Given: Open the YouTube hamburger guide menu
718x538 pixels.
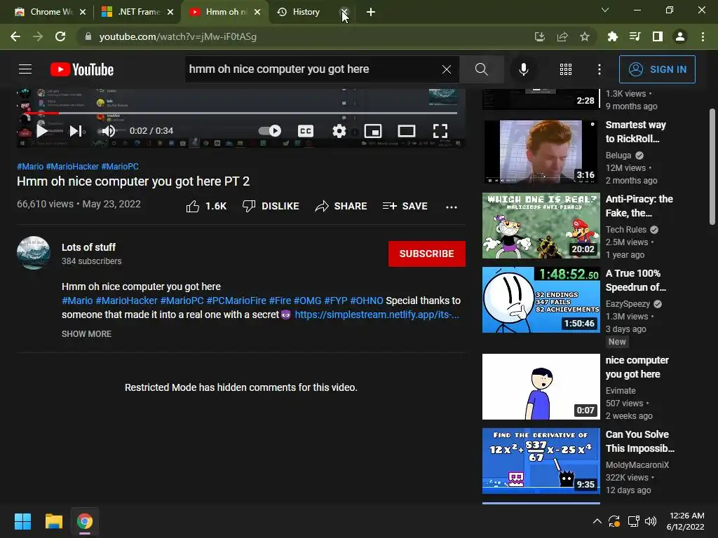Looking at the screenshot, I should coord(25,69).
